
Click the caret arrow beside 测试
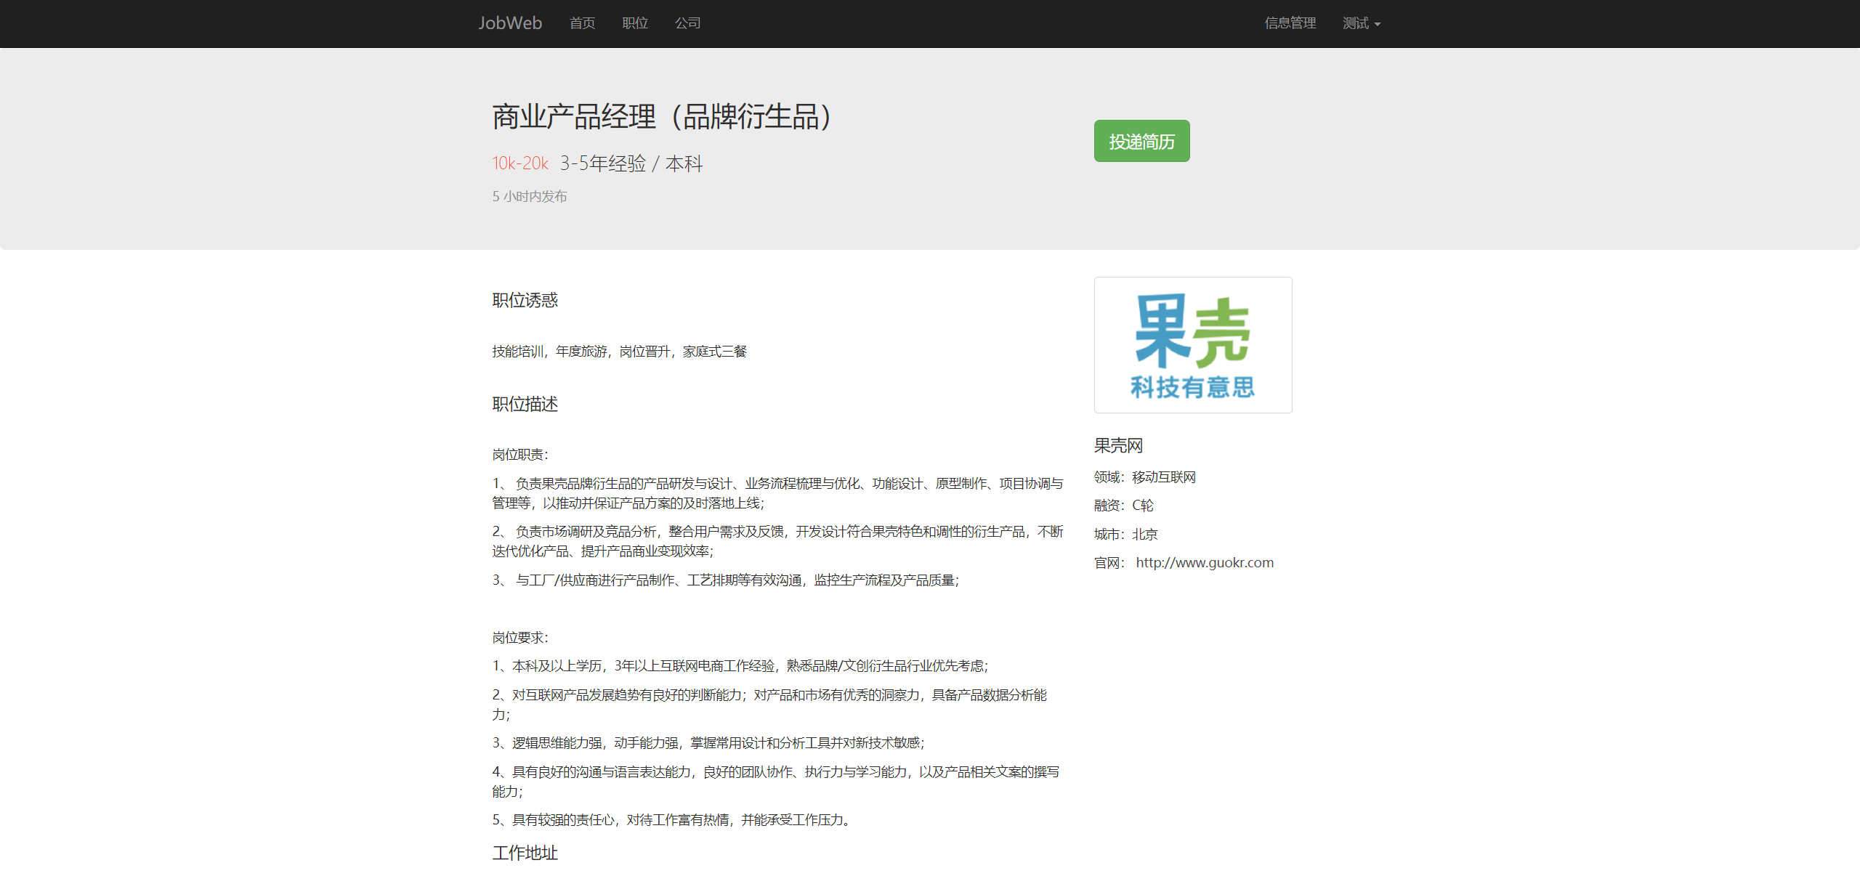click(x=1378, y=24)
